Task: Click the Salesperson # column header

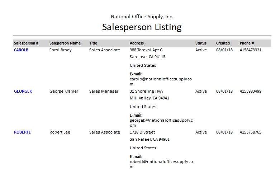Action: [x=26, y=43]
